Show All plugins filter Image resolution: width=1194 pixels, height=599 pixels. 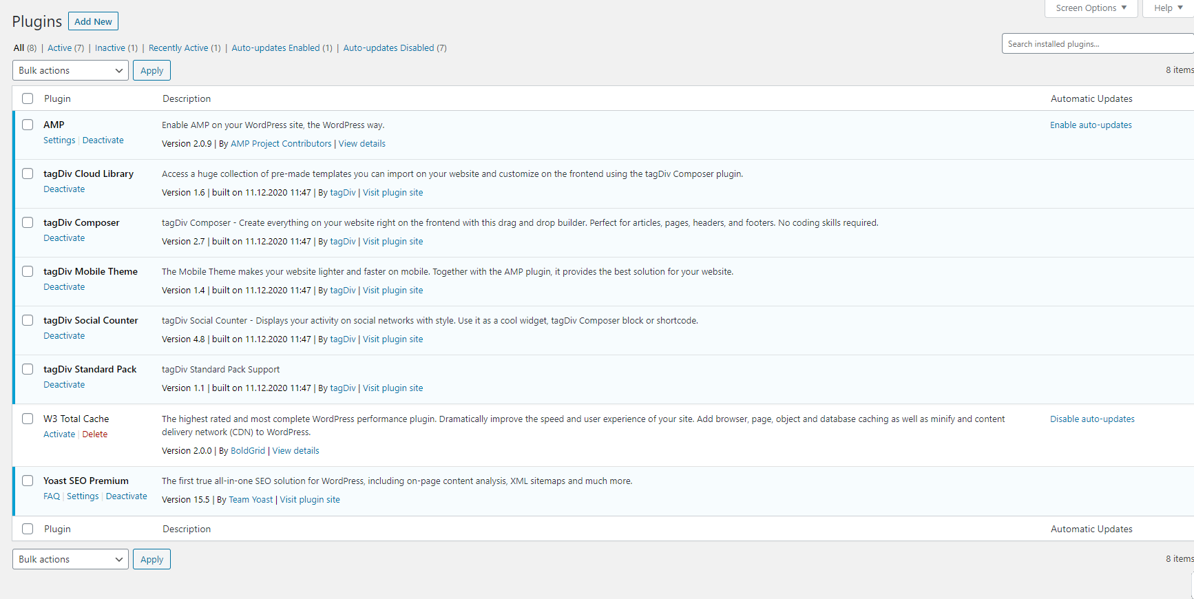[25, 48]
